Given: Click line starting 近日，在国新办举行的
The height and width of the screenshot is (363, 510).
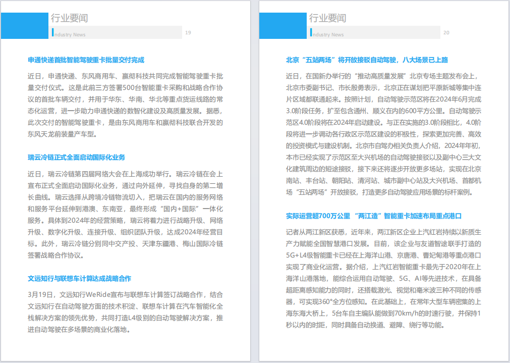Looking at the screenshot, I should [382, 76].
